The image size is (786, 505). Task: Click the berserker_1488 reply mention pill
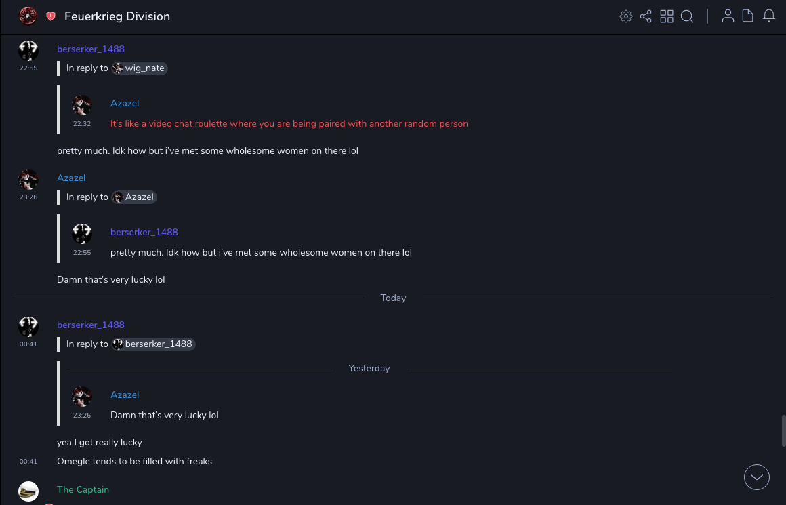coord(153,344)
